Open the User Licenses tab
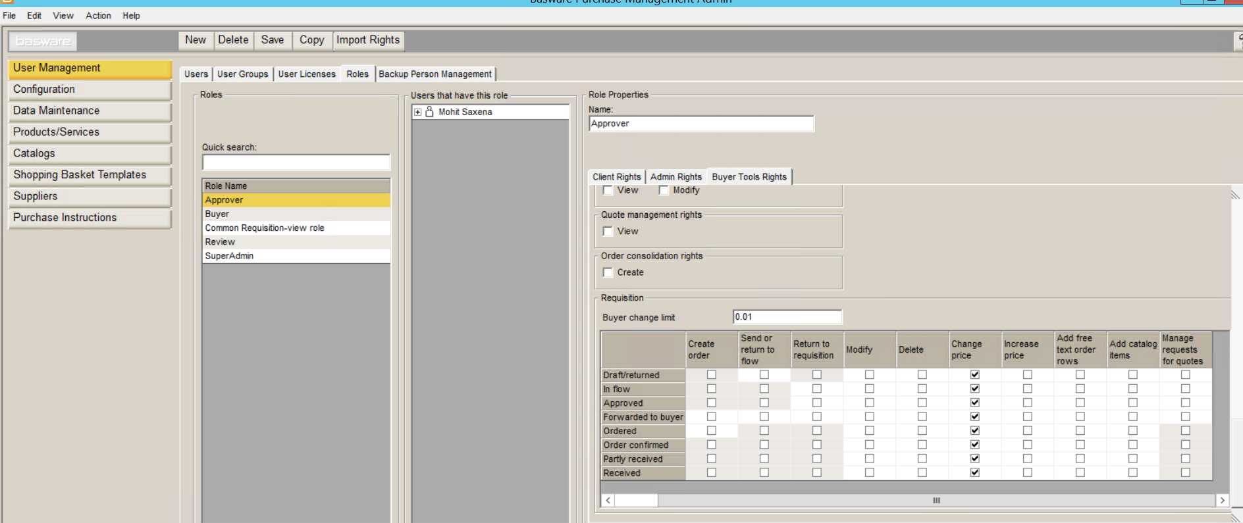 (307, 74)
